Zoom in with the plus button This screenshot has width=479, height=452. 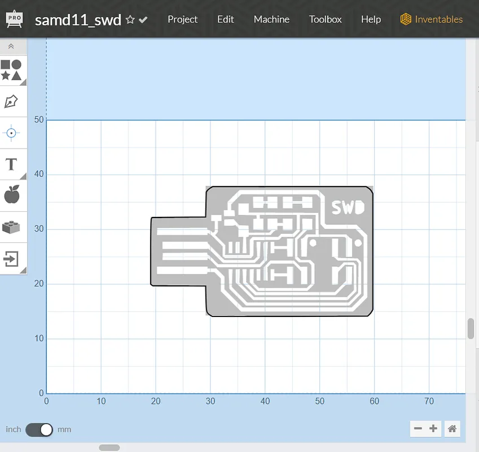[433, 429]
